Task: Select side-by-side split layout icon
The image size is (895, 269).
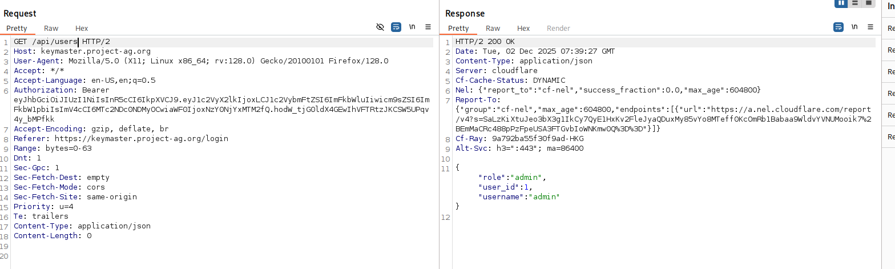Action: pyautogui.click(x=841, y=3)
